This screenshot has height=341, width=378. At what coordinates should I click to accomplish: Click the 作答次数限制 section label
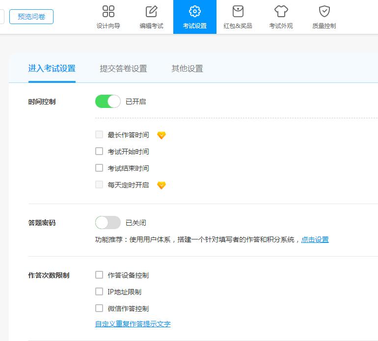(49, 275)
